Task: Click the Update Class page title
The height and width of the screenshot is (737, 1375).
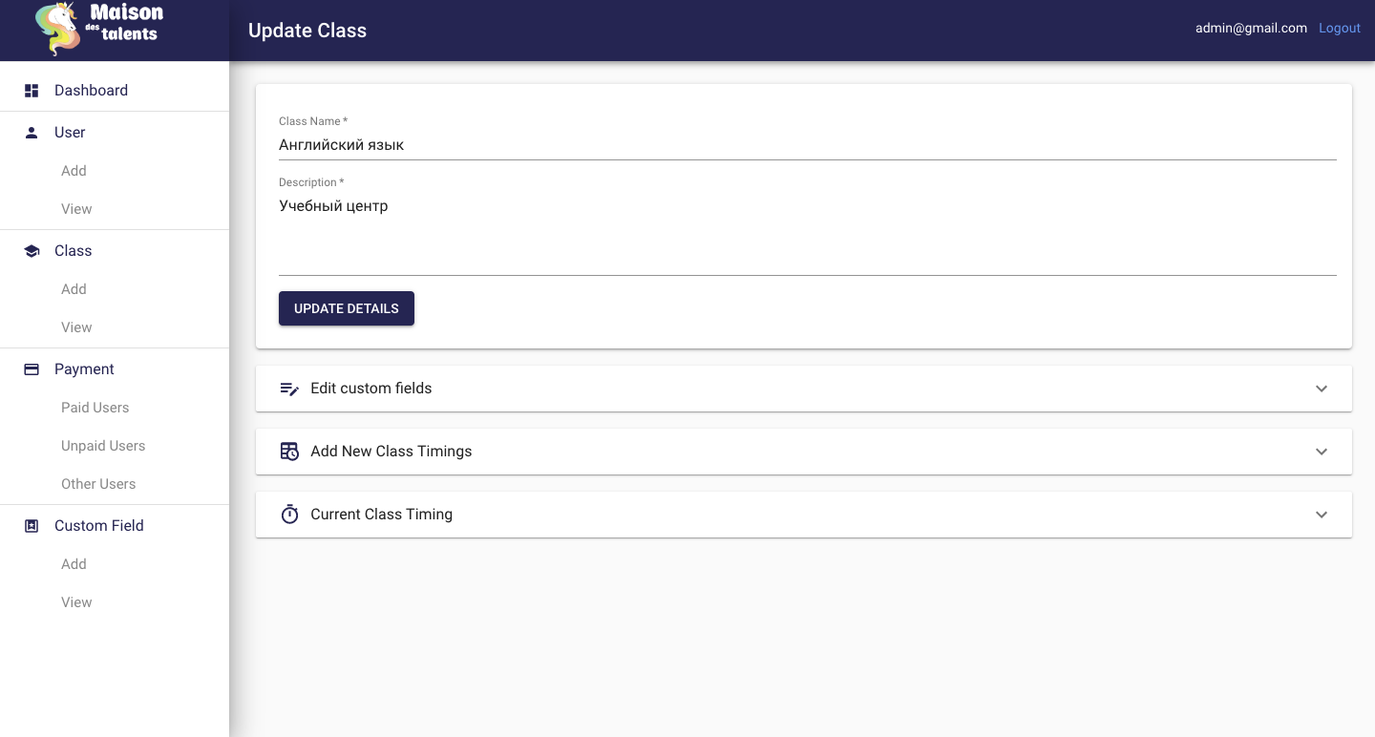Action: pyautogui.click(x=307, y=31)
